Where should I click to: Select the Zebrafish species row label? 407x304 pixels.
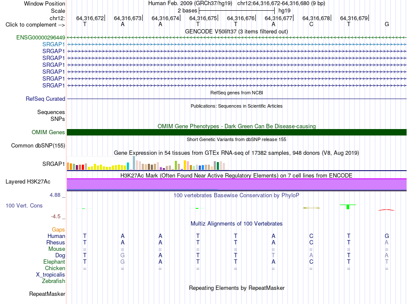point(54,281)
